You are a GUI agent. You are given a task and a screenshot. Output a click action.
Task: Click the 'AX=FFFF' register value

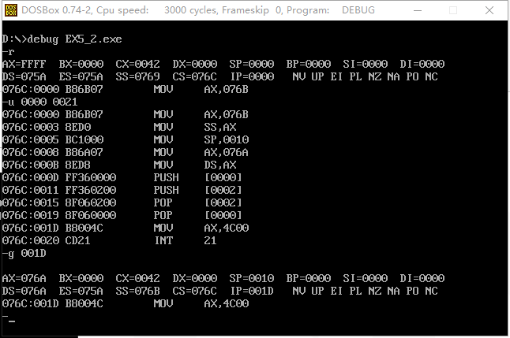24,64
